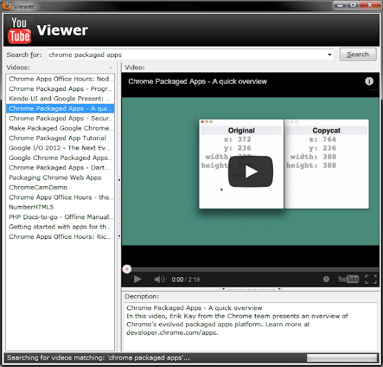Select 'ChromeCamDemo' in the list
383x367 pixels.
60,187
